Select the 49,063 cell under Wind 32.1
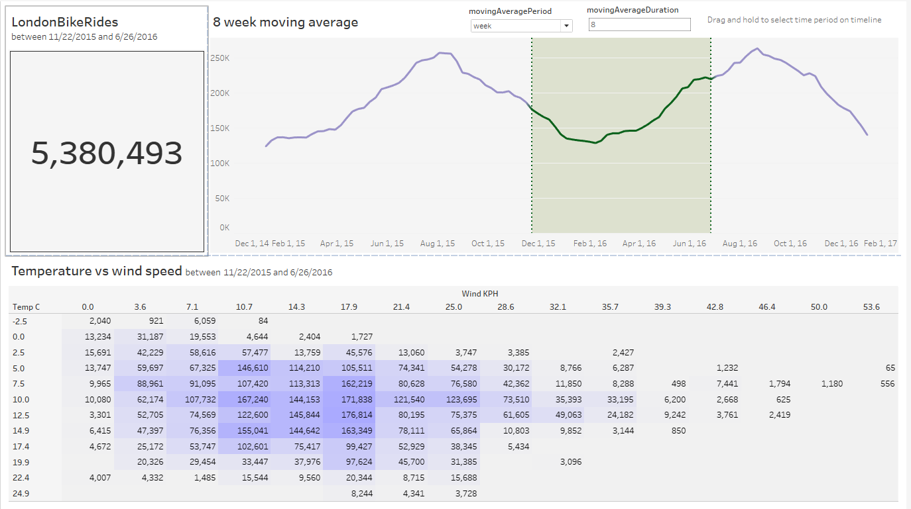The height and width of the screenshot is (509, 911). coord(558,415)
